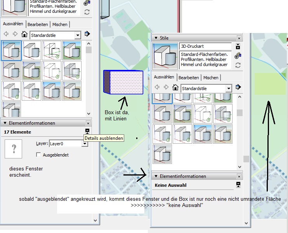Enable the Ausgeblendet checkbox
This screenshot has width=288, height=233.
click(x=38, y=155)
